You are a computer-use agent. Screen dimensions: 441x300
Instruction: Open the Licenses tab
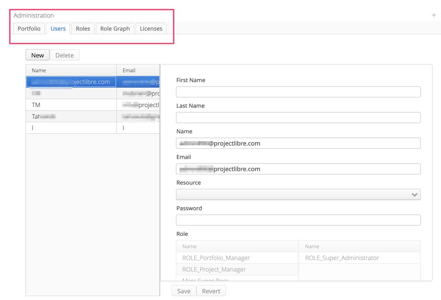click(x=151, y=29)
